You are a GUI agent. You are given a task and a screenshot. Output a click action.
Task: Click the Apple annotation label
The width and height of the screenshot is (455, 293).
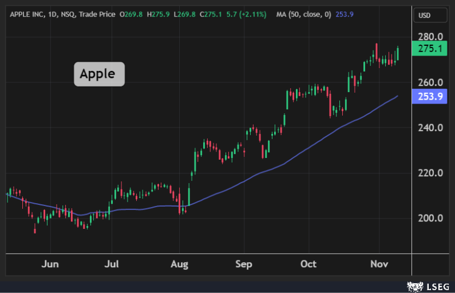coord(98,74)
